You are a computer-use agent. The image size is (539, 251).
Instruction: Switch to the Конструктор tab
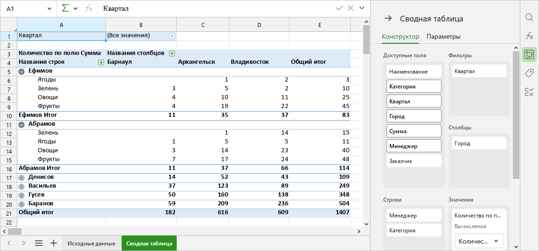[x=401, y=36]
